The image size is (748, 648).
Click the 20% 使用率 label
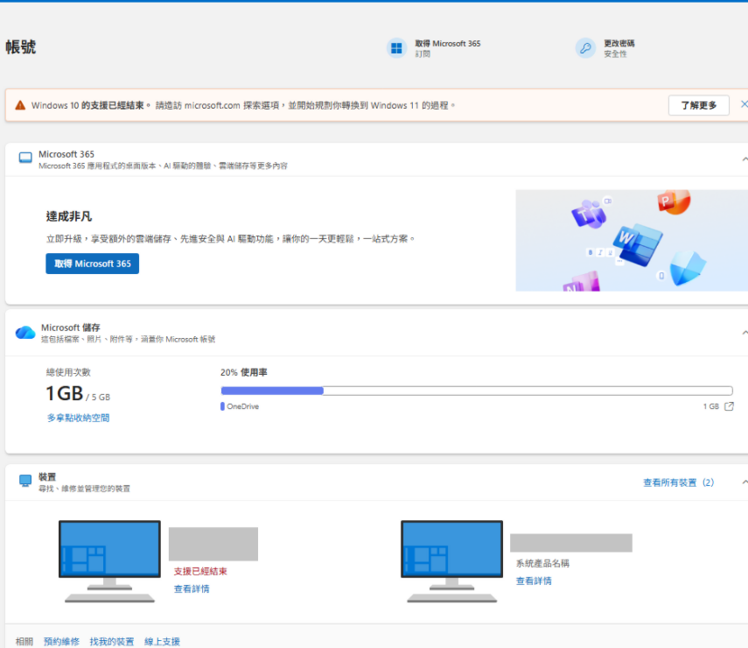tap(244, 372)
